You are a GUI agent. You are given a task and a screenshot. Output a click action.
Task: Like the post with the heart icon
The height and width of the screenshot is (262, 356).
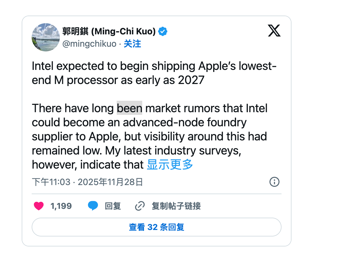39,206
